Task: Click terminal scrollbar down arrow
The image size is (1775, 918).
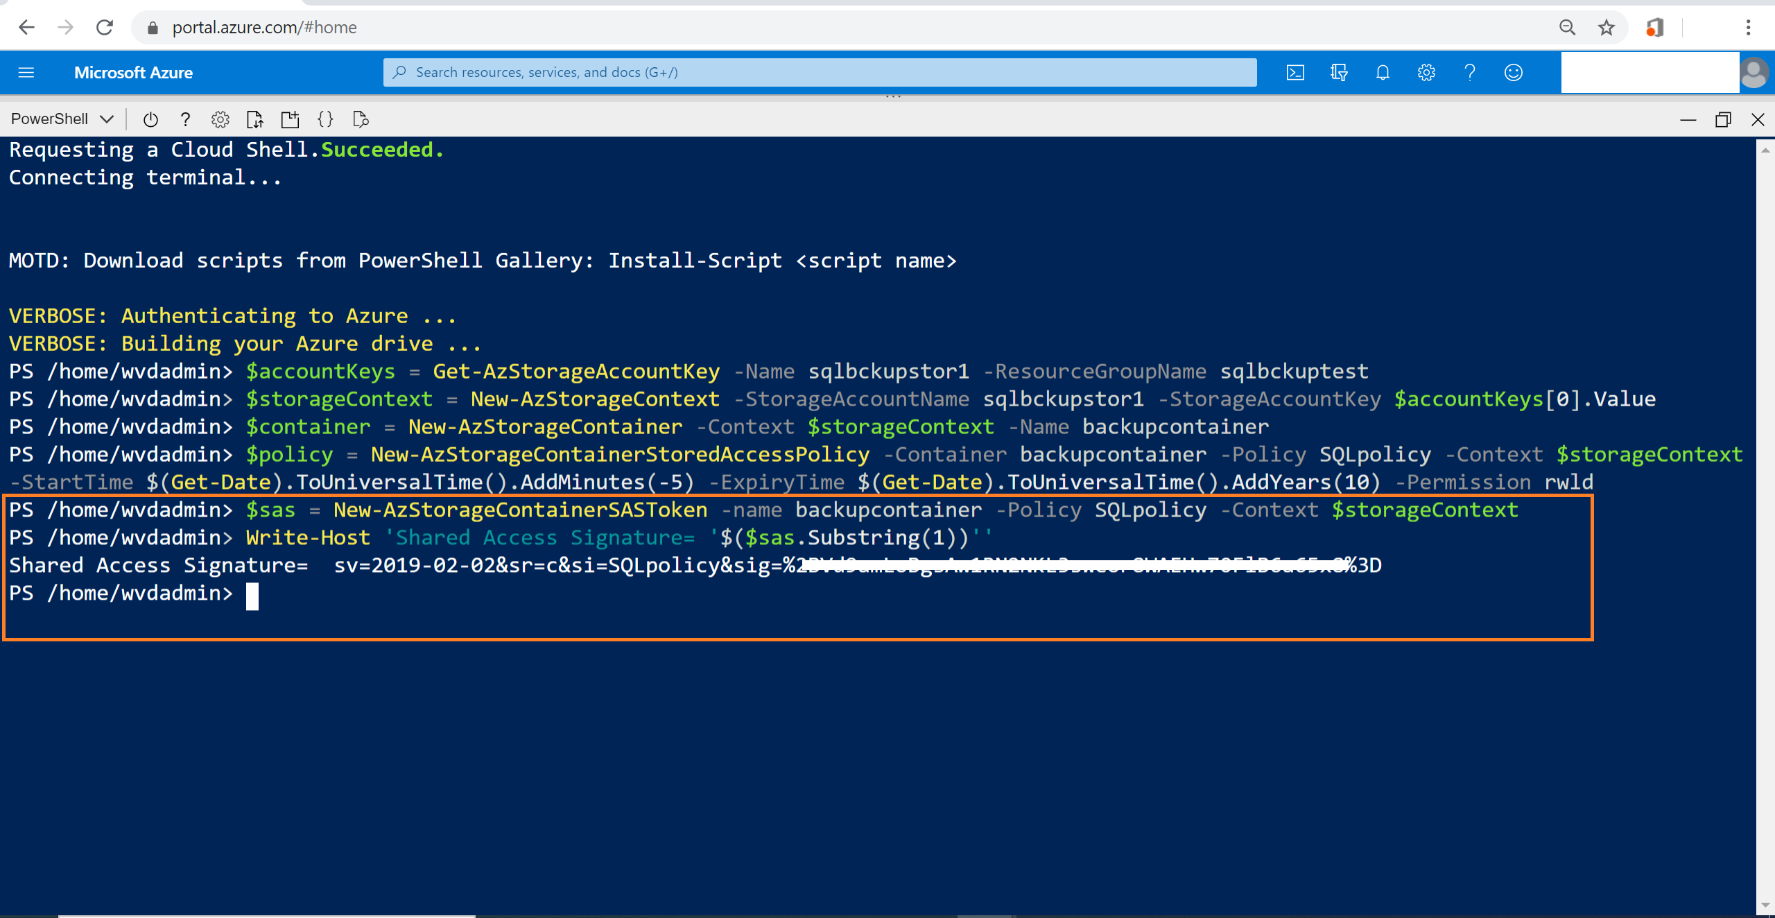Action: coord(1765,906)
